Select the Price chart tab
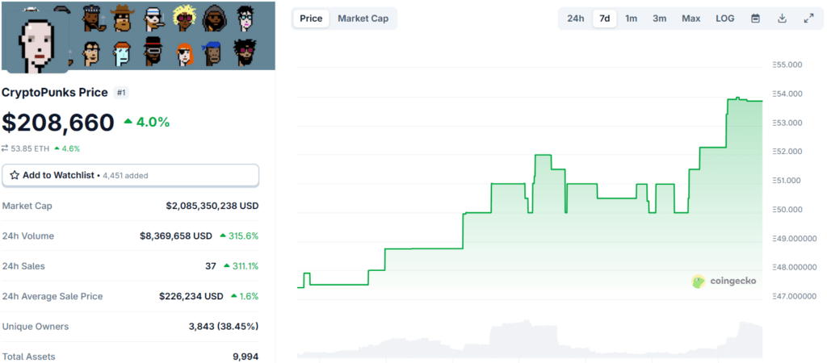The width and height of the screenshot is (827, 363). pos(311,19)
